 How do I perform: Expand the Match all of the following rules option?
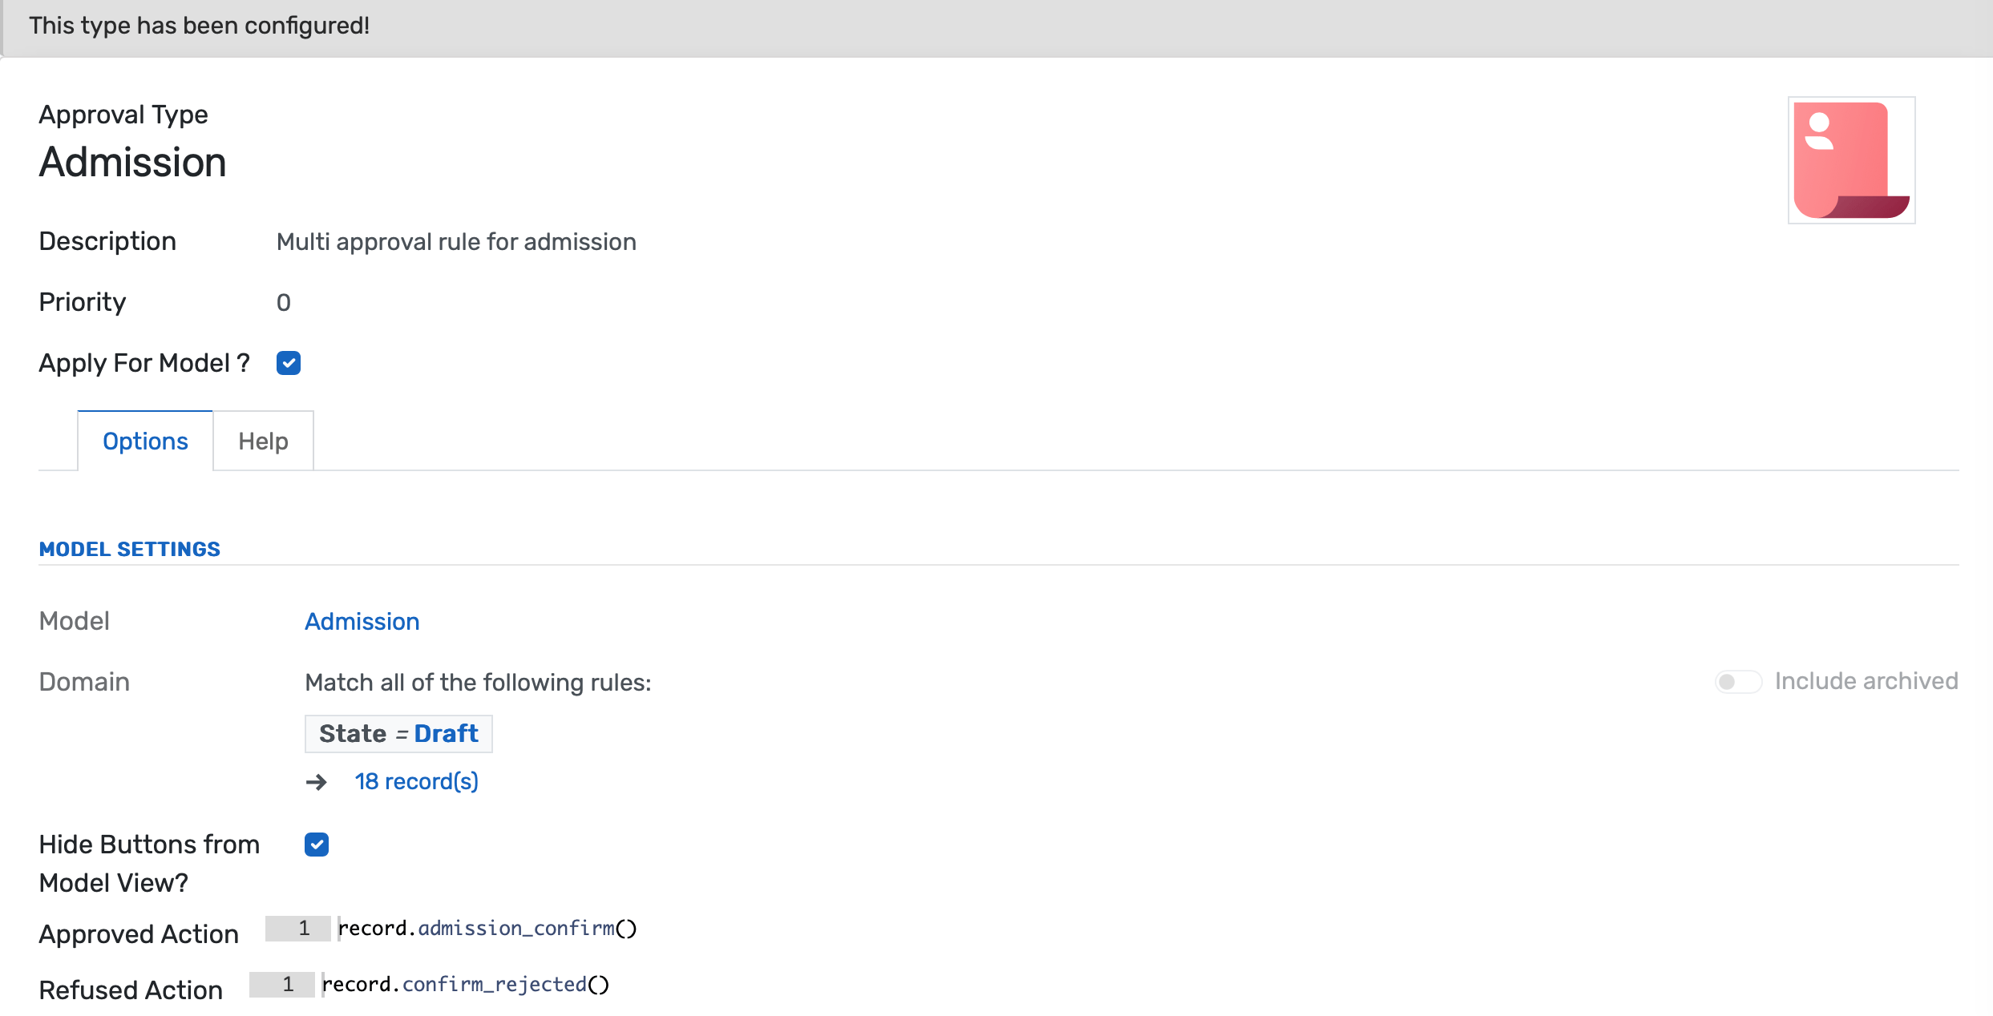[x=476, y=683]
